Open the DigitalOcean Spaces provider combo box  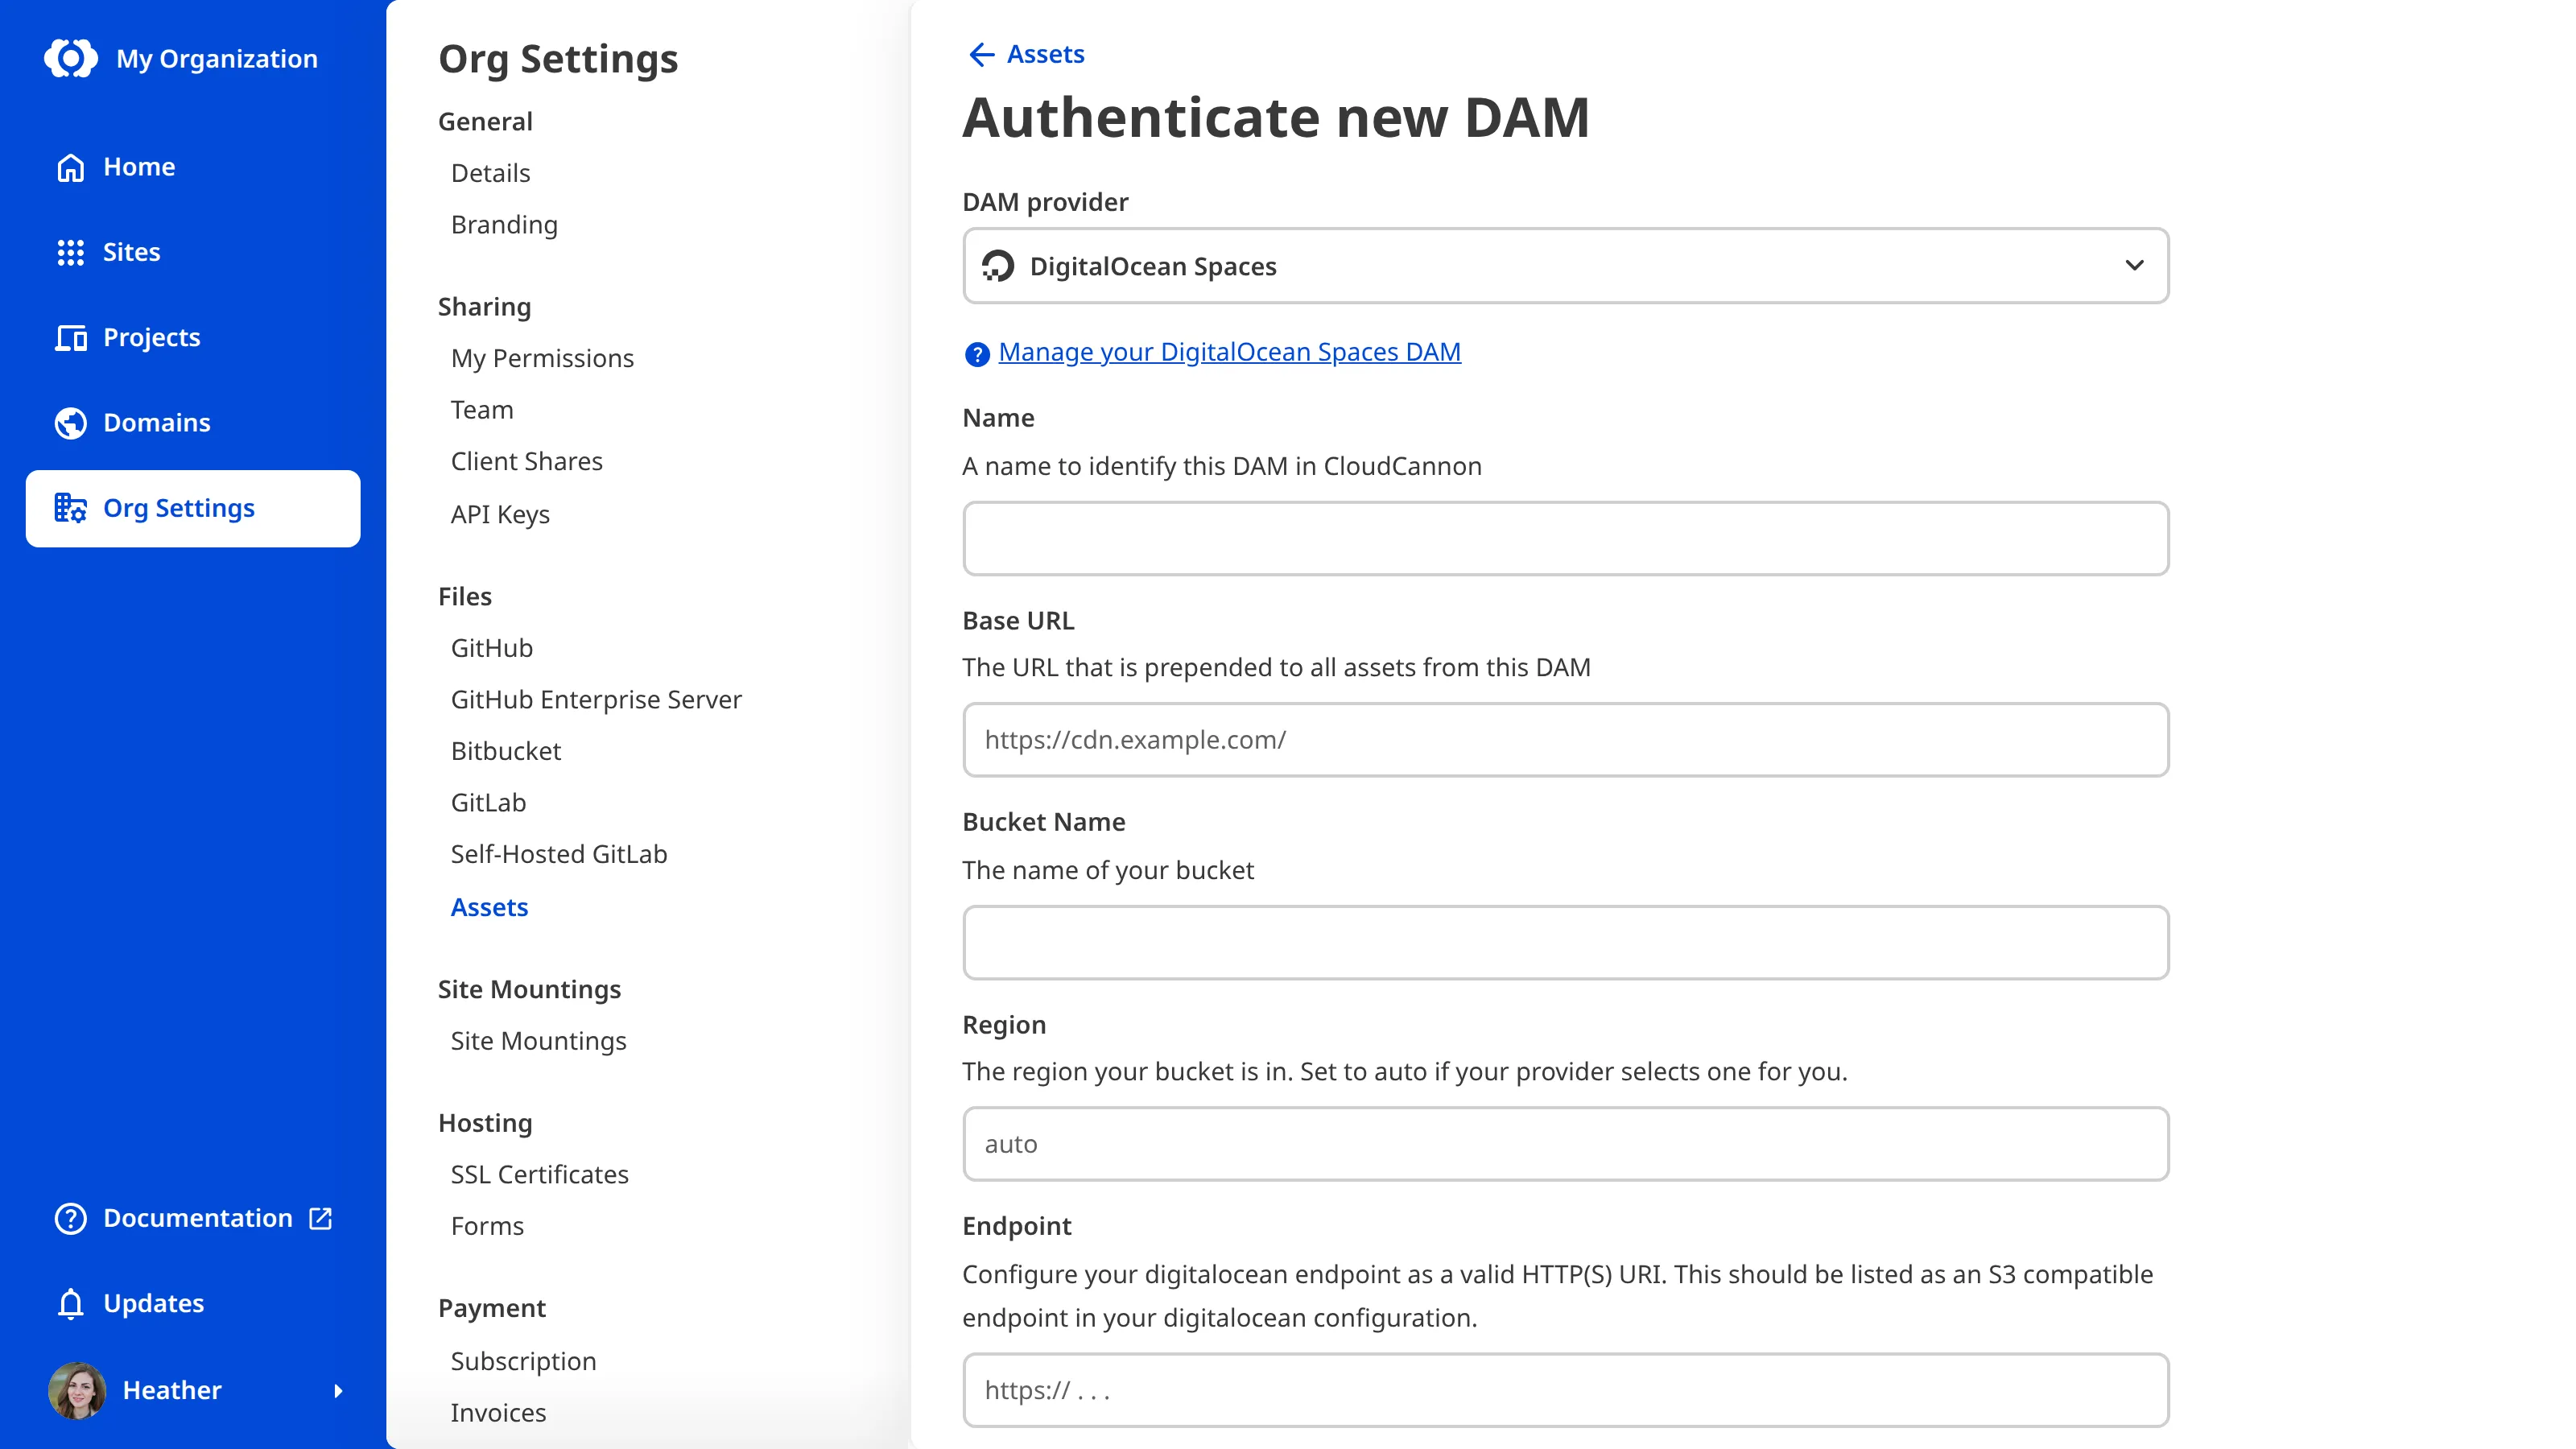point(1565,265)
